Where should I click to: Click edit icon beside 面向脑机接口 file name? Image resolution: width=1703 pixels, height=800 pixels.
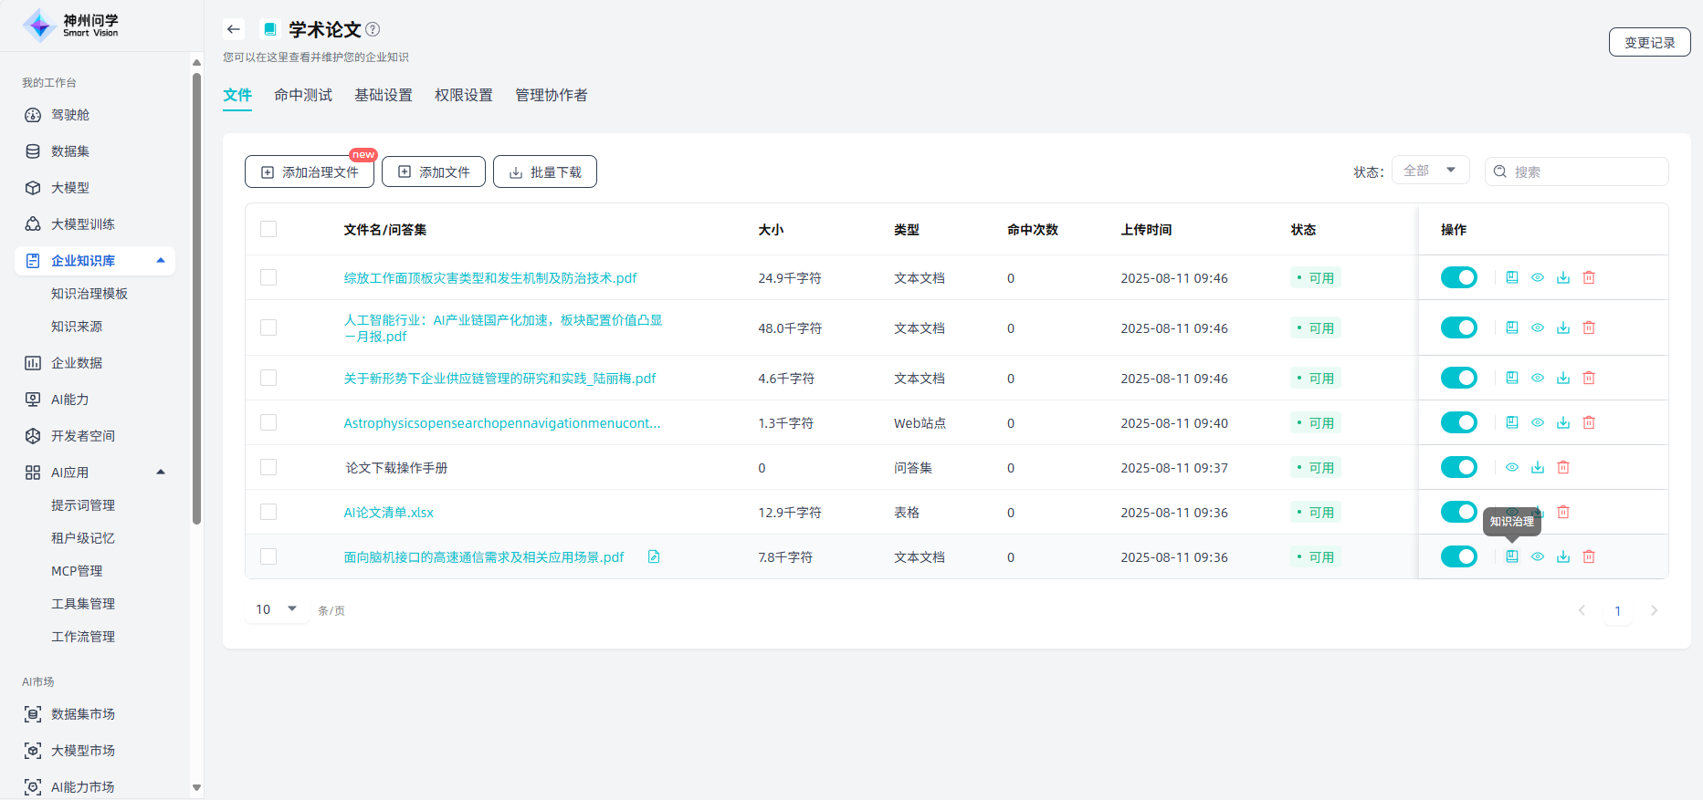click(x=654, y=556)
